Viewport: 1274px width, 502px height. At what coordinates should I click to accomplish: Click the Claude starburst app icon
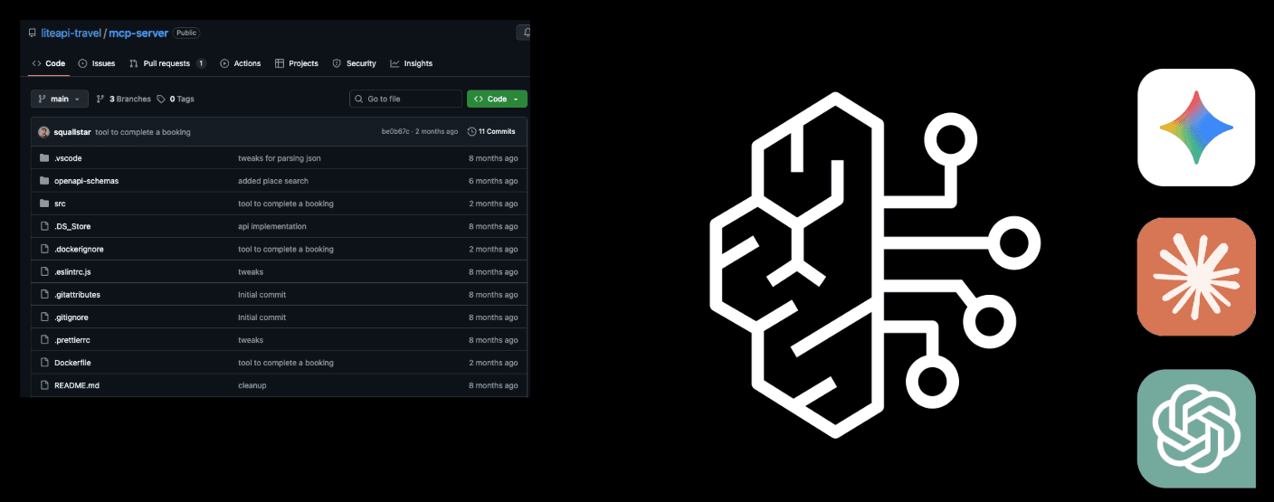click(x=1195, y=277)
